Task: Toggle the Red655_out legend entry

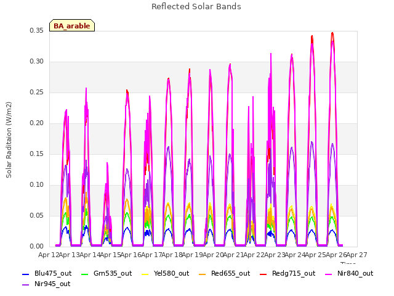Action: click(x=224, y=274)
